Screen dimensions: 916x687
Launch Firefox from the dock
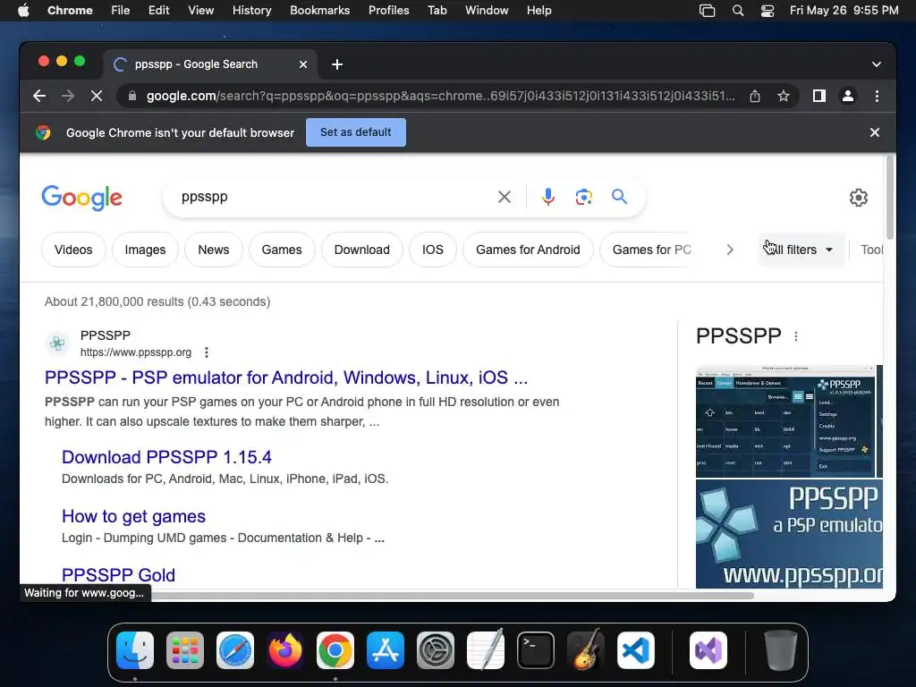pyautogui.click(x=285, y=650)
